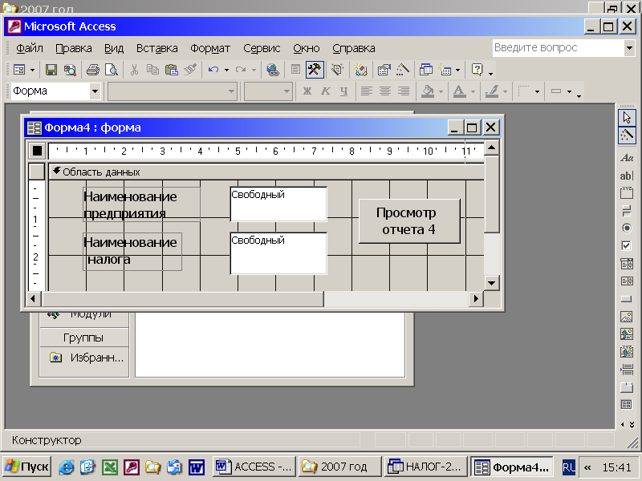Viewport: 642px width, 481px height.
Task: Open the Line/Border Color dropdown arrow
Action: pos(505,91)
